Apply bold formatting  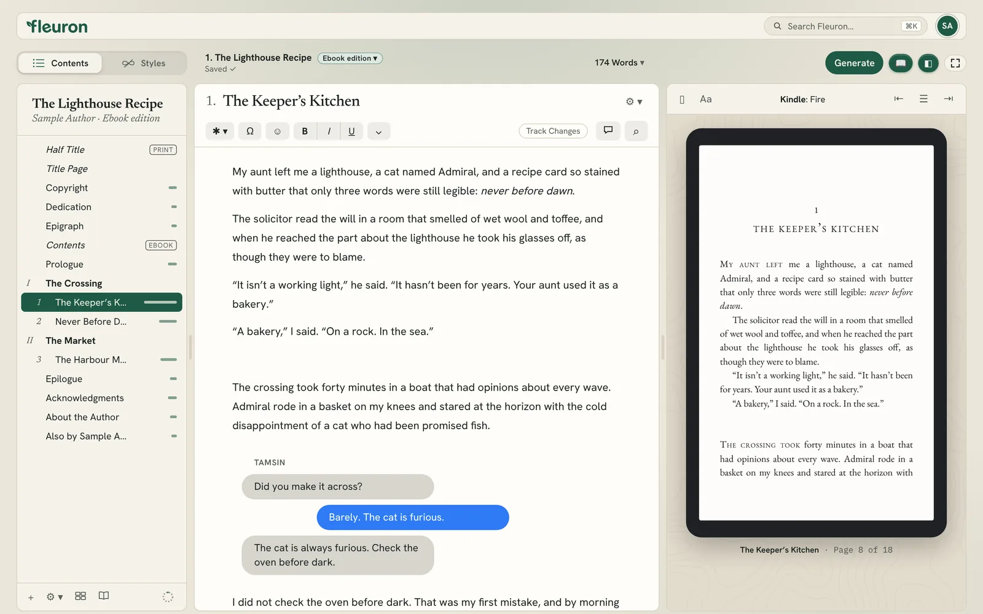tap(305, 131)
